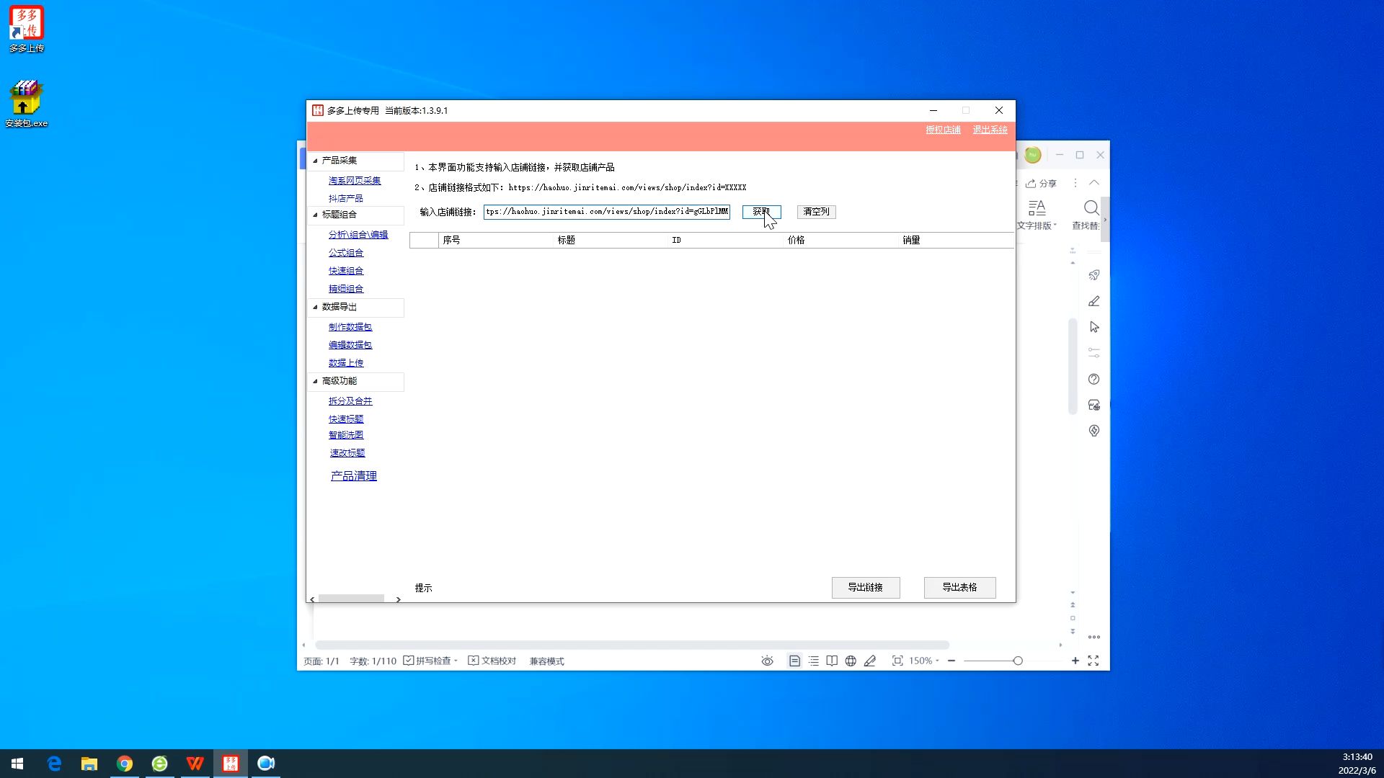Click the rocket icon in side panel

pyautogui.click(x=1094, y=275)
